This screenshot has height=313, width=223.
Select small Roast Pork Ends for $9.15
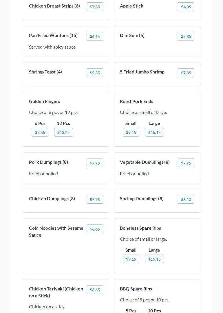131,132
